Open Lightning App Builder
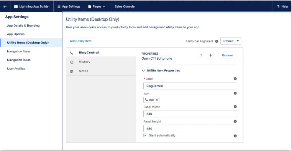The image size is (292, 151). (x=32, y=6)
